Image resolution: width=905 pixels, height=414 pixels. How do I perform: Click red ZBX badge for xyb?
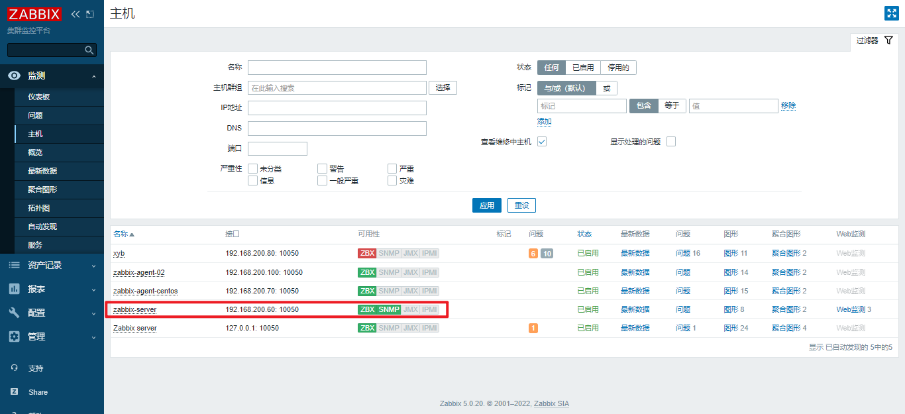(367, 254)
